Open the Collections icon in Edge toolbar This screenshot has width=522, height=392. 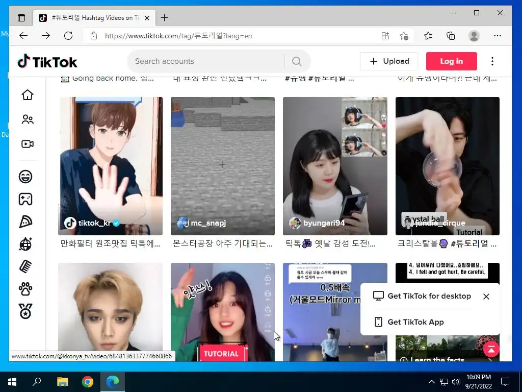451,36
